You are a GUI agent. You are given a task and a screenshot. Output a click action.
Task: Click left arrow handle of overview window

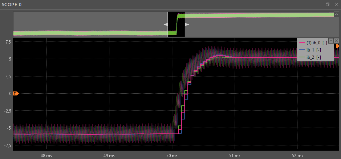point(166,25)
